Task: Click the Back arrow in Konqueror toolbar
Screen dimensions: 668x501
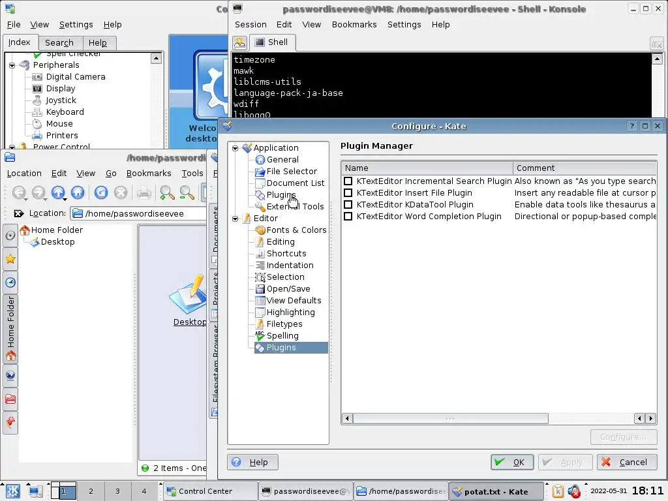Action: pyautogui.click(x=18, y=192)
